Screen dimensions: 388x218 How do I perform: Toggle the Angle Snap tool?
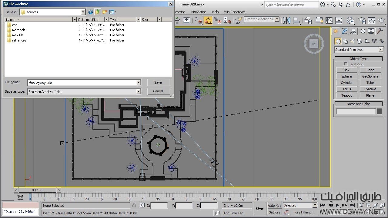tap(208, 20)
